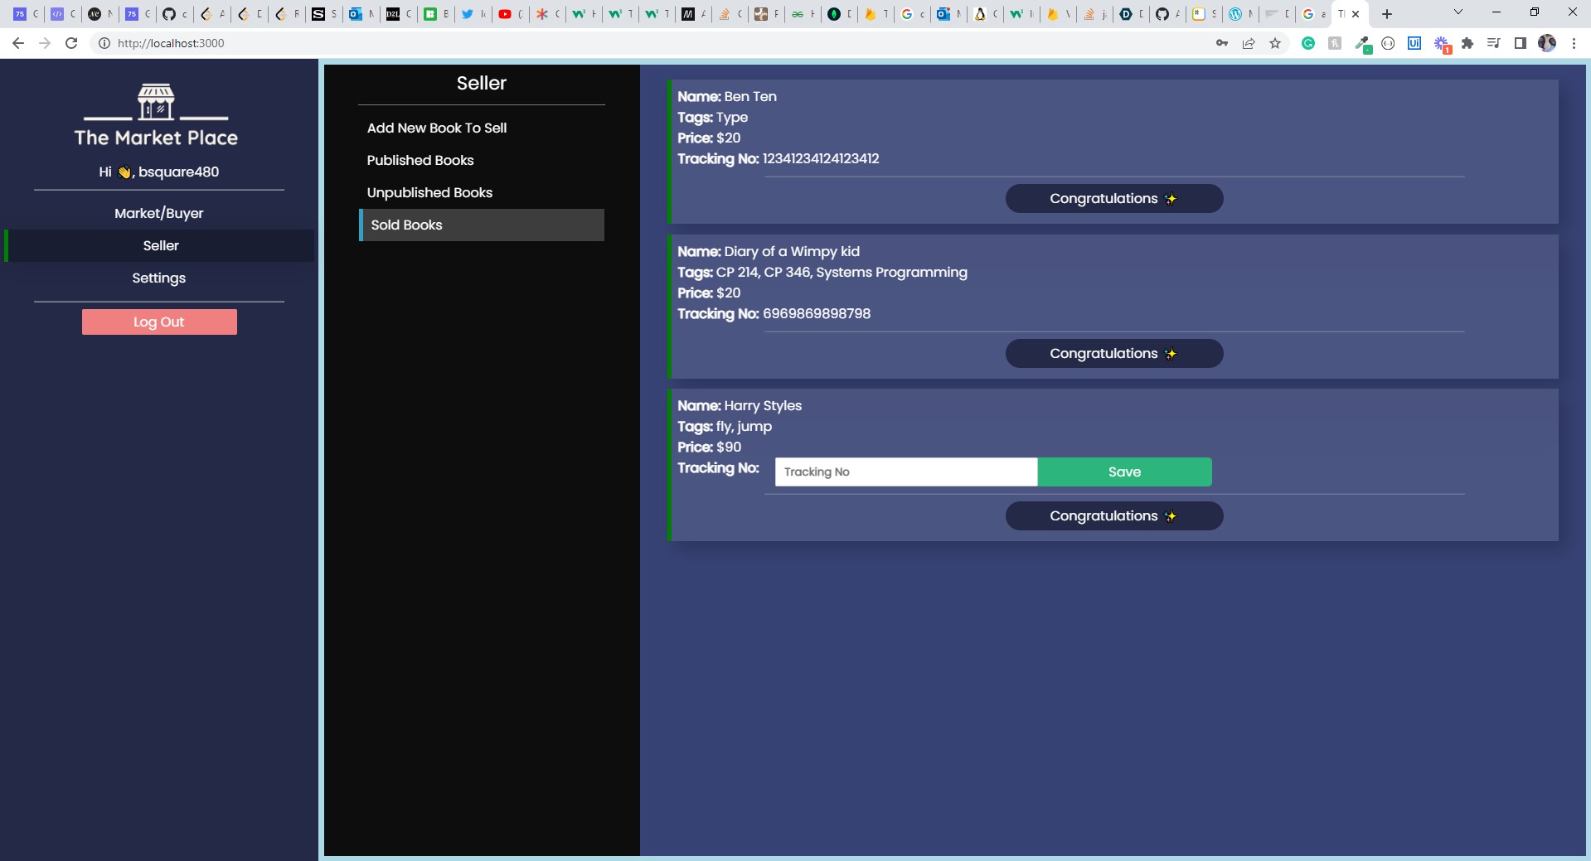Focus the Tracking No input field
Image resolution: width=1591 pixels, height=861 pixels.
pos(906,472)
